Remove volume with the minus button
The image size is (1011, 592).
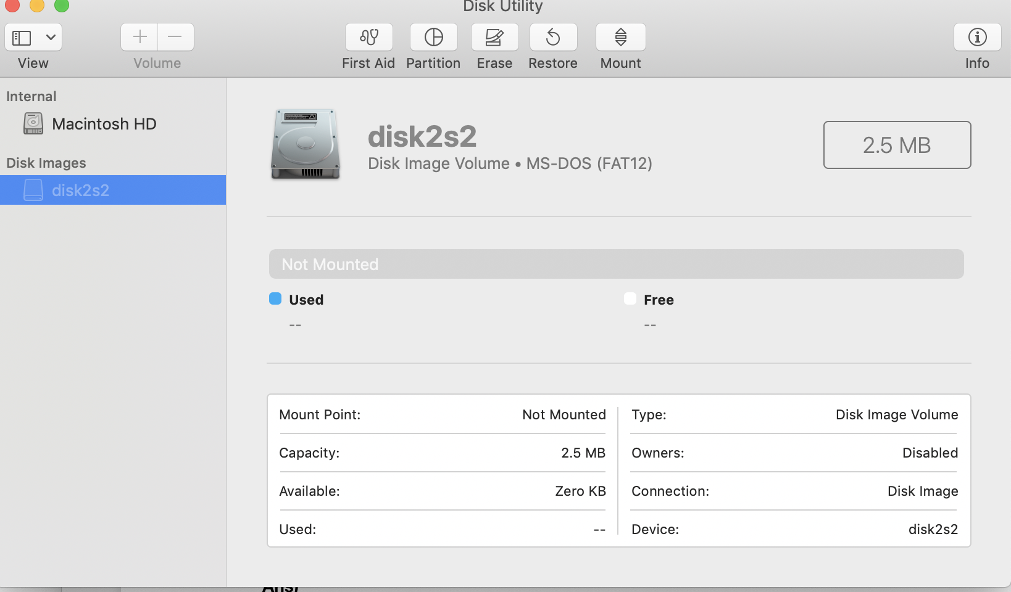click(175, 37)
